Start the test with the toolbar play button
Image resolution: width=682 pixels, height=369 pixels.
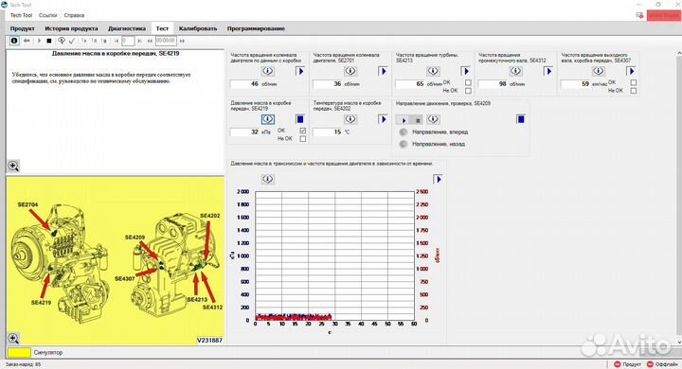click(39, 41)
